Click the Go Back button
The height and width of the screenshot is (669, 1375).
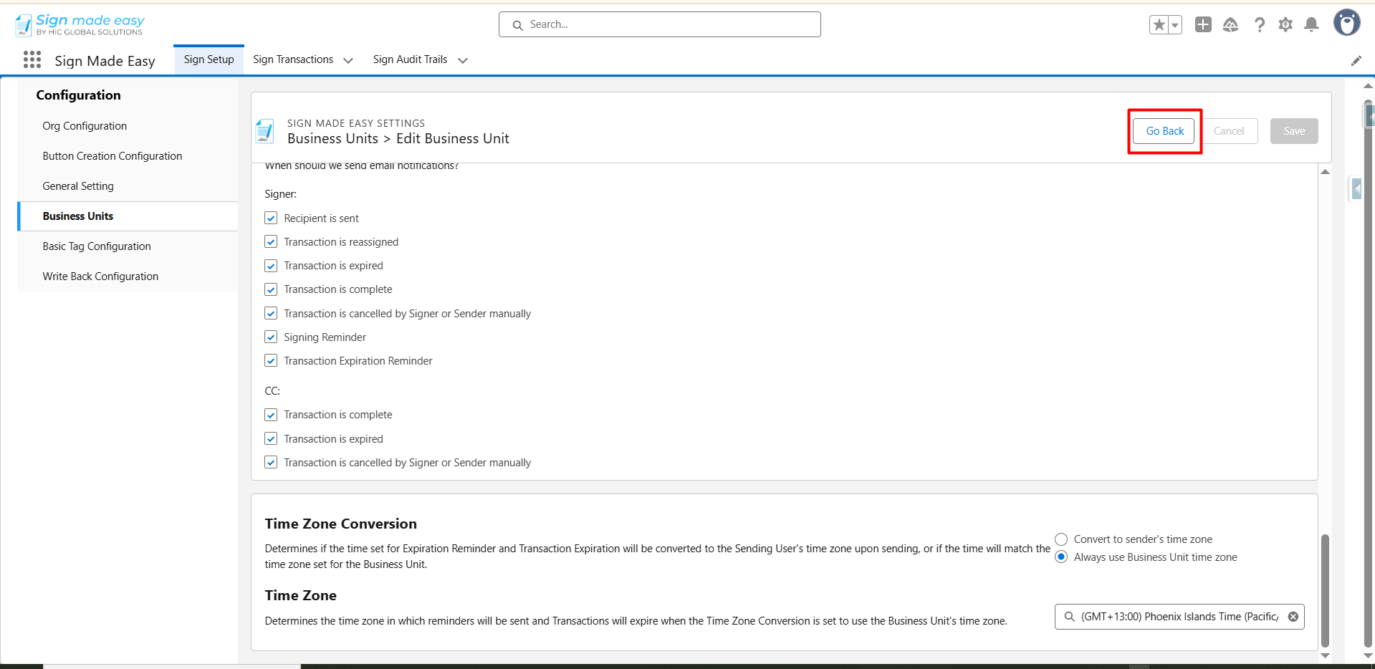click(x=1164, y=131)
